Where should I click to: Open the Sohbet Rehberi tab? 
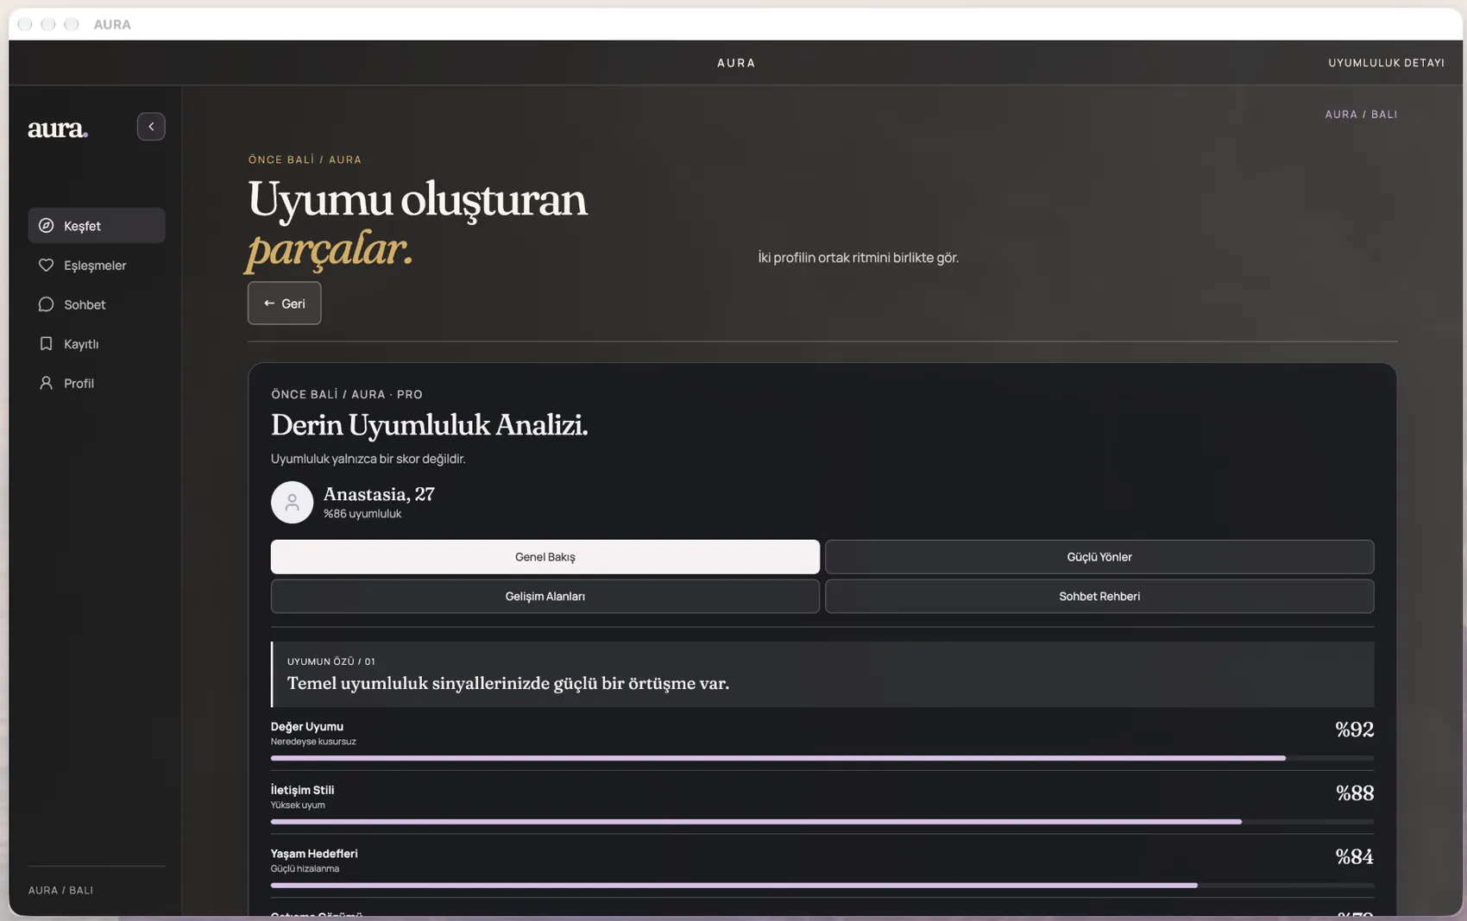tap(1099, 597)
